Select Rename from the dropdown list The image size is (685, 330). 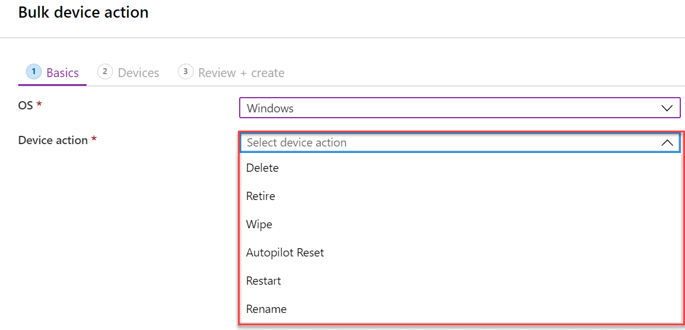pos(459,309)
